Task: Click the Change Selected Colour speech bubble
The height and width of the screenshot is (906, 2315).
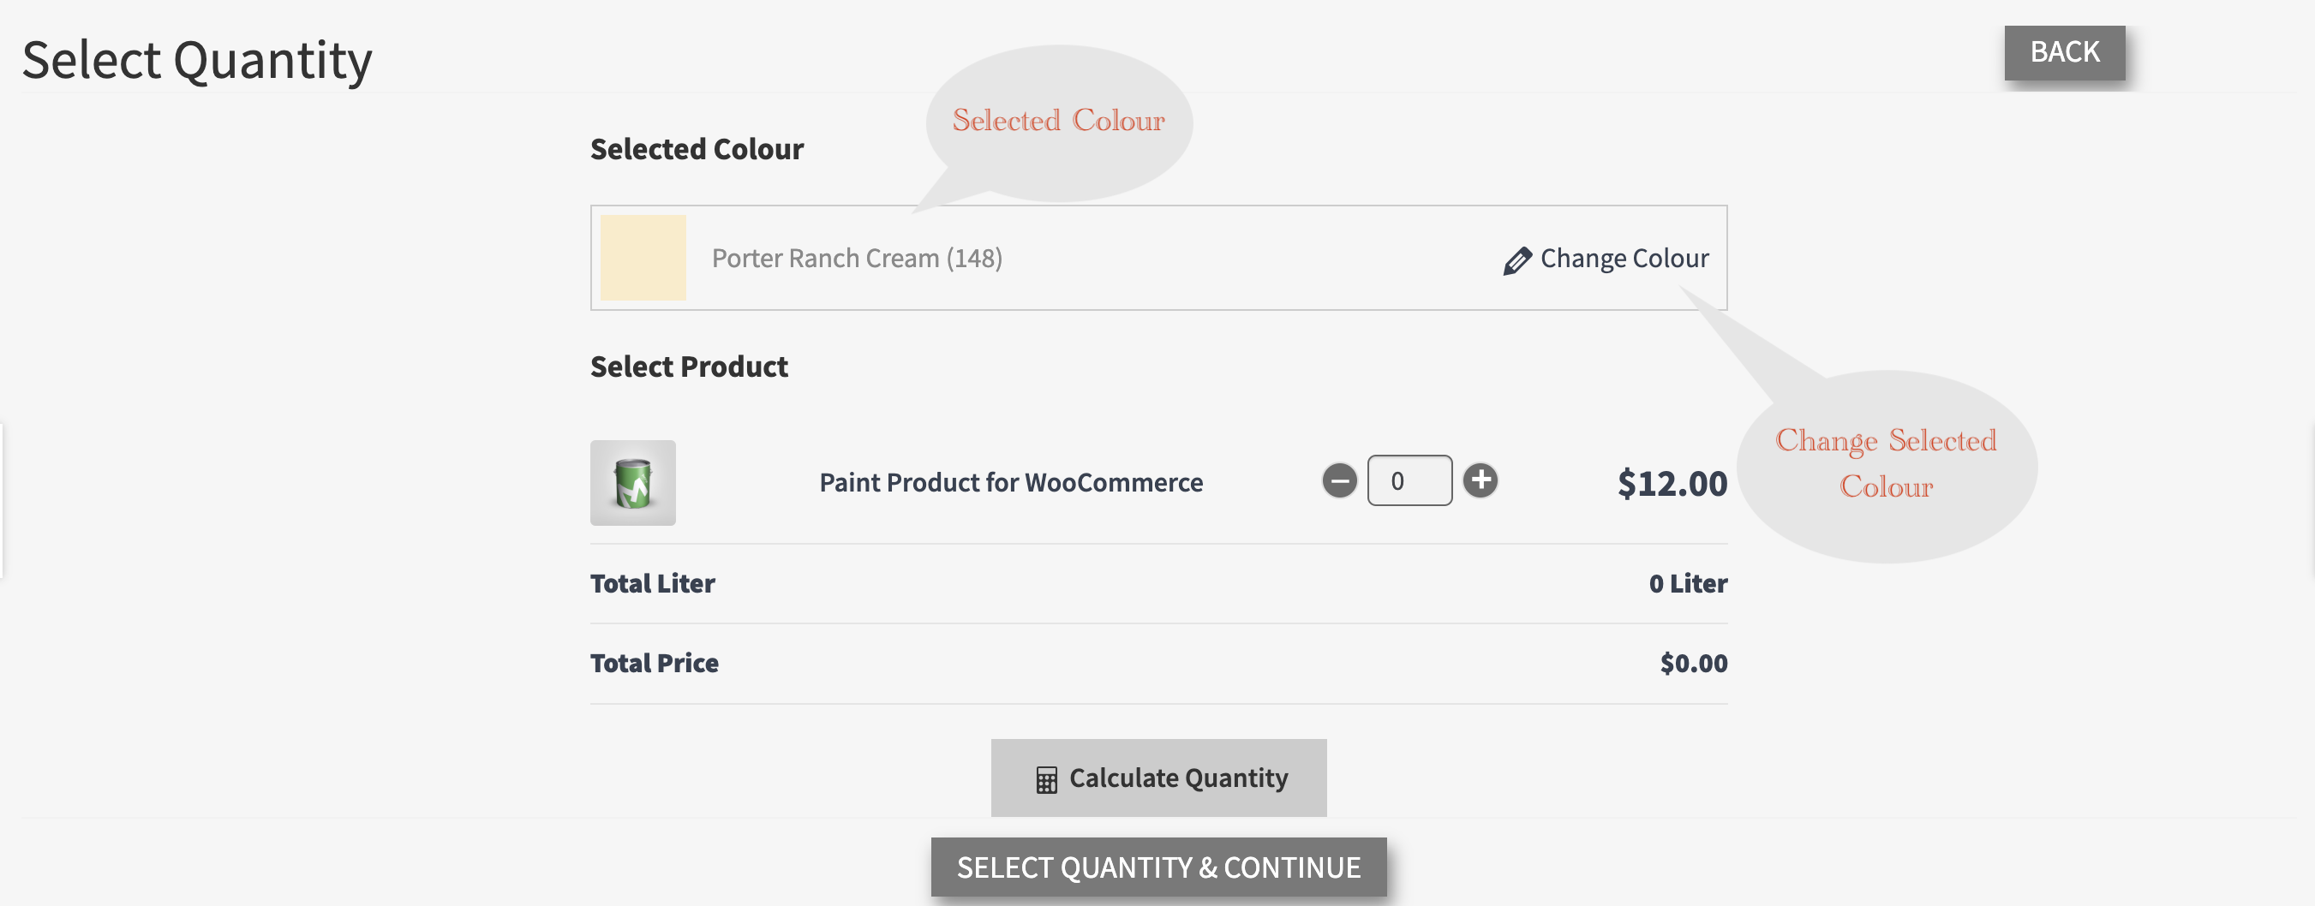Action: (x=1886, y=464)
